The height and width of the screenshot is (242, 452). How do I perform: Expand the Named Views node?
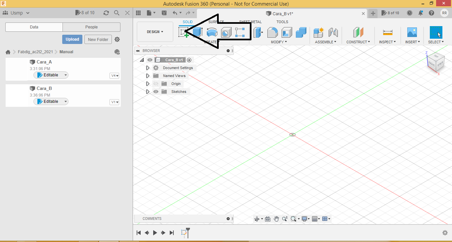[148, 76]
